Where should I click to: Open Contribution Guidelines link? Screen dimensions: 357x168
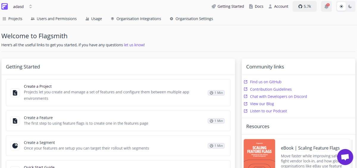click(x=271, y=89)
